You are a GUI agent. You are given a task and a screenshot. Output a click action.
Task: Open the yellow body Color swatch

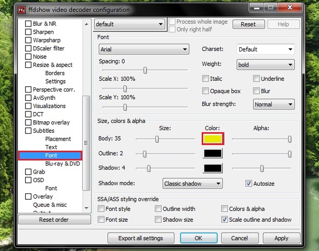pos(213,139)
